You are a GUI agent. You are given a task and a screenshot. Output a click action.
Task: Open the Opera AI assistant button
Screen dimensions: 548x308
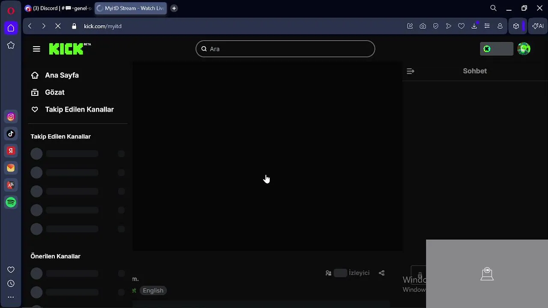[538, 26]
